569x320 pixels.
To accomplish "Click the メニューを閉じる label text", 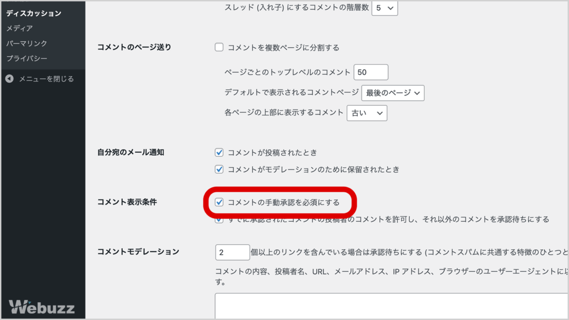I will tap(47, 79).
